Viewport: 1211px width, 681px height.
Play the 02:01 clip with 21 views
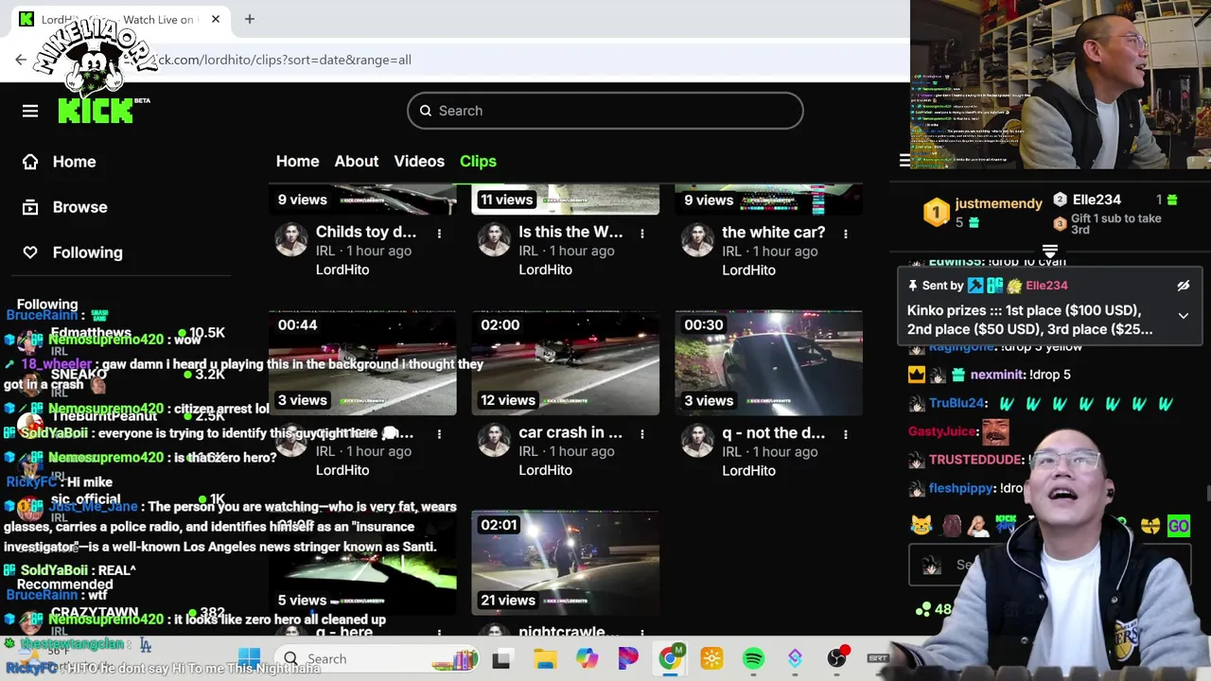tap(566, 563)
